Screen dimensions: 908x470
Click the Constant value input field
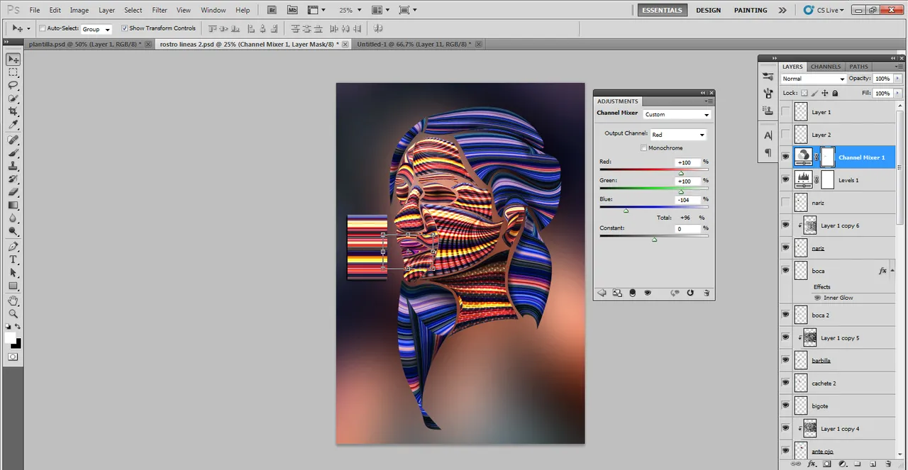[687, 229]
